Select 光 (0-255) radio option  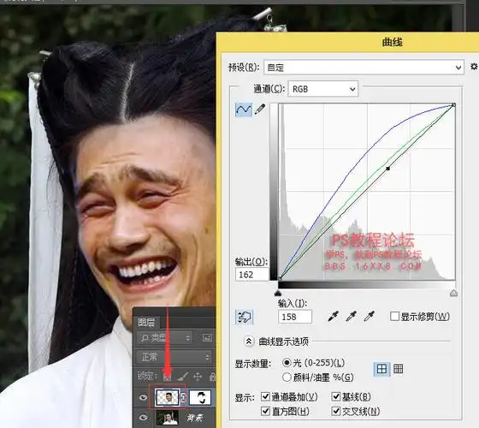(x=287, y=363)
